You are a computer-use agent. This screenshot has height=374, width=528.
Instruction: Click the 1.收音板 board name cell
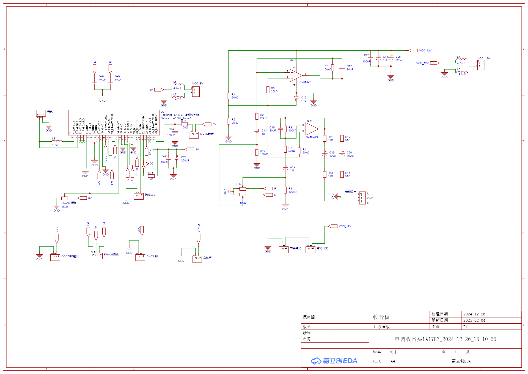click(x=381, y=327)
